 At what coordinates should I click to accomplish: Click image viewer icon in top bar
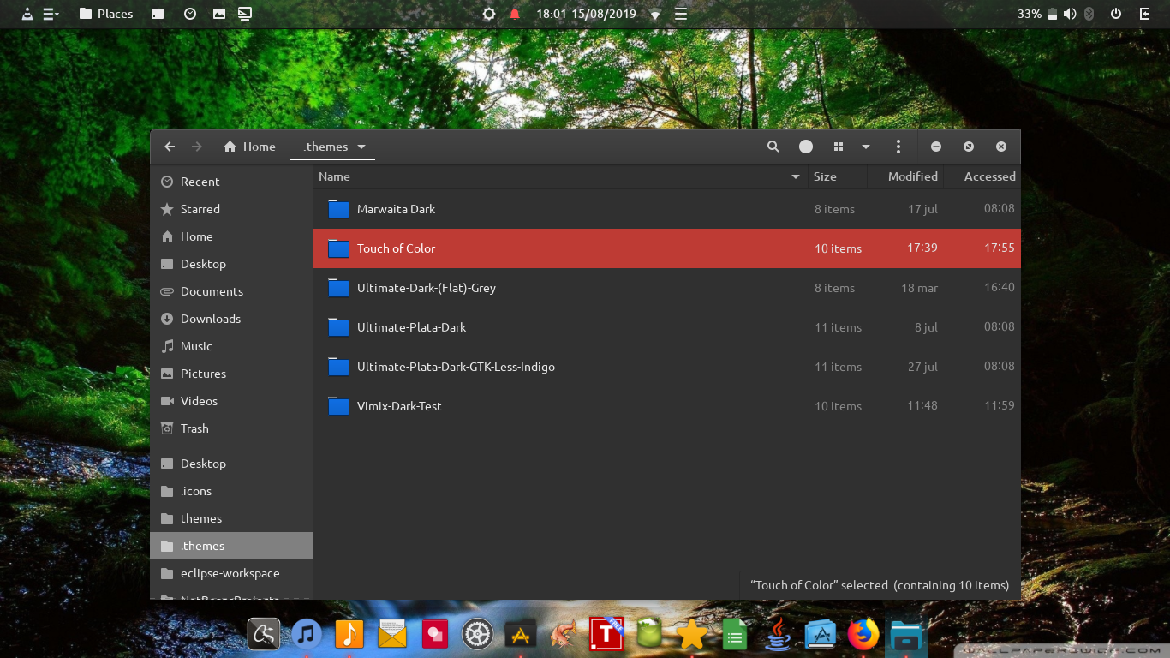pyautogui.click(x=219, y=14)
